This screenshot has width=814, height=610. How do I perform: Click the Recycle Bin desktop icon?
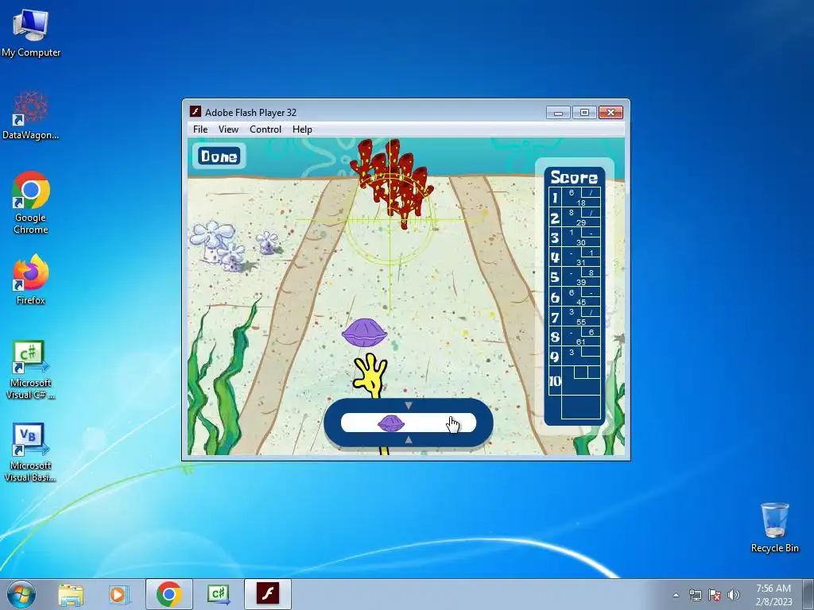click(x=774, y=527)
